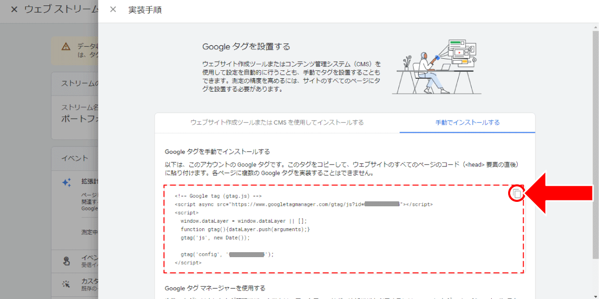The image size is (599, 299).
Task: Click the "Google タグ マネージャーを使用する" heading
Action: [215, 288]
